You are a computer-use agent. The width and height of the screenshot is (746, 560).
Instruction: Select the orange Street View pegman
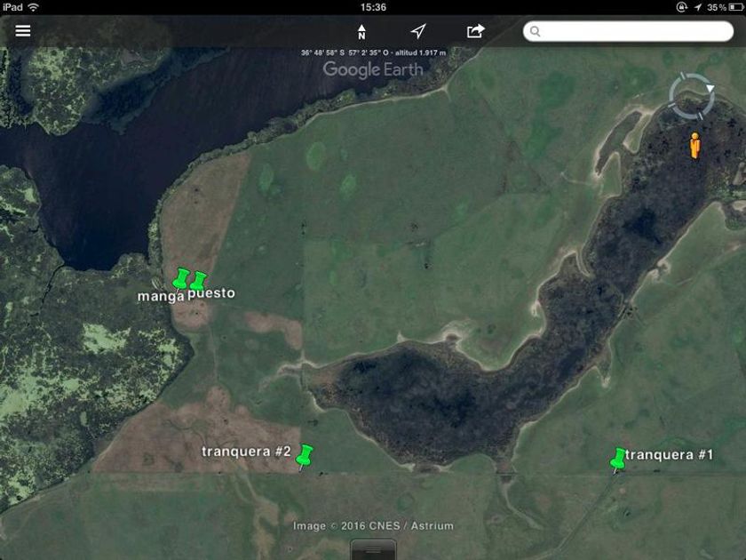(x=696, y=145)
